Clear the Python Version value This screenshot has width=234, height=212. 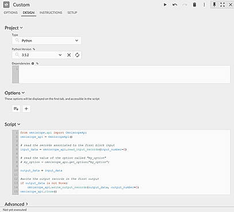pyautogui.click(x=69, y=55)
